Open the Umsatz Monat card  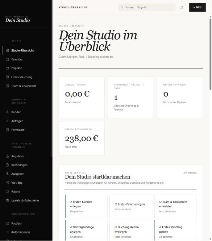coord(82,97)
